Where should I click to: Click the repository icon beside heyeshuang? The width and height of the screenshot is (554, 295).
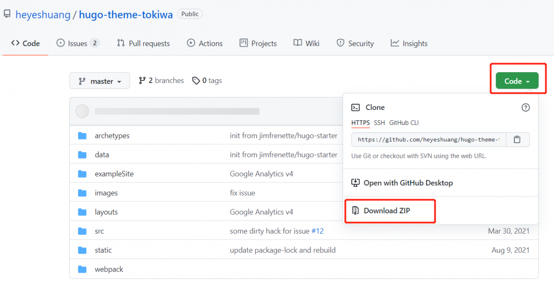[x=7, y=14]
